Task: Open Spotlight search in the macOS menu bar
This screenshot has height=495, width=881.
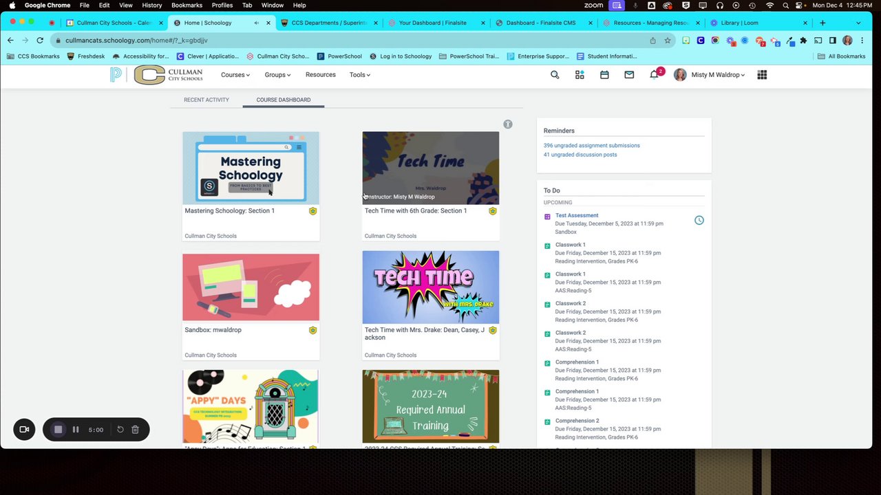Action: coord(785,5)
